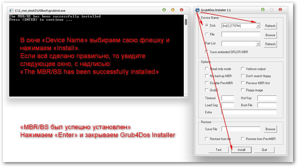Click the Timeout input field
Image resolution: width=298 pixels, height=167 pixels.
tap(228, 98)
